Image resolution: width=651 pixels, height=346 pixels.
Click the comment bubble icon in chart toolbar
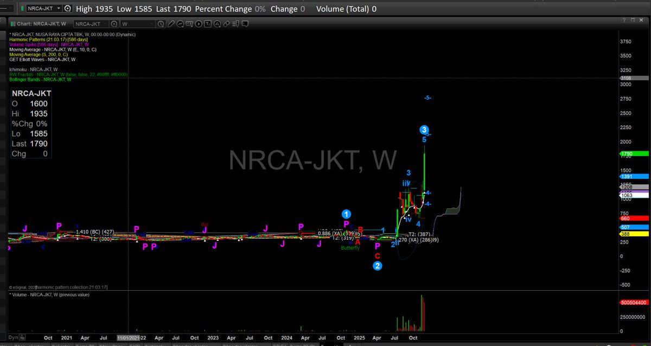click(245, 24)
